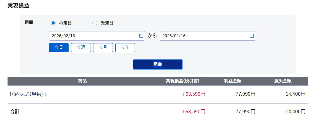This screenshot has width=310, height=123.
Task: Expand the chevron beside 国内株式(現物)
Action: coord(45,95)
